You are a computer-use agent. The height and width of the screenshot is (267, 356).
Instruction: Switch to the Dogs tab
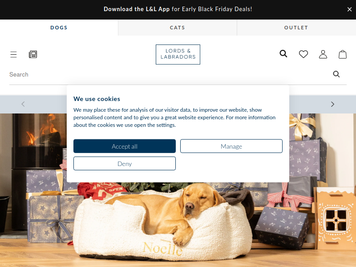[59, 28]
